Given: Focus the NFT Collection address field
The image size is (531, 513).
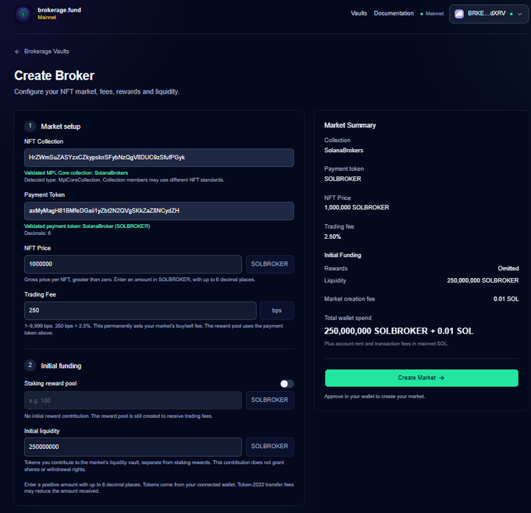Looking at the screenshot, I should [159, 158].
